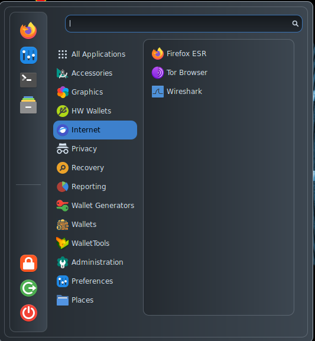Select the Places category
The height and width of the screenshot is (341, 315).
pyautogui.click(x=95, y=300)
